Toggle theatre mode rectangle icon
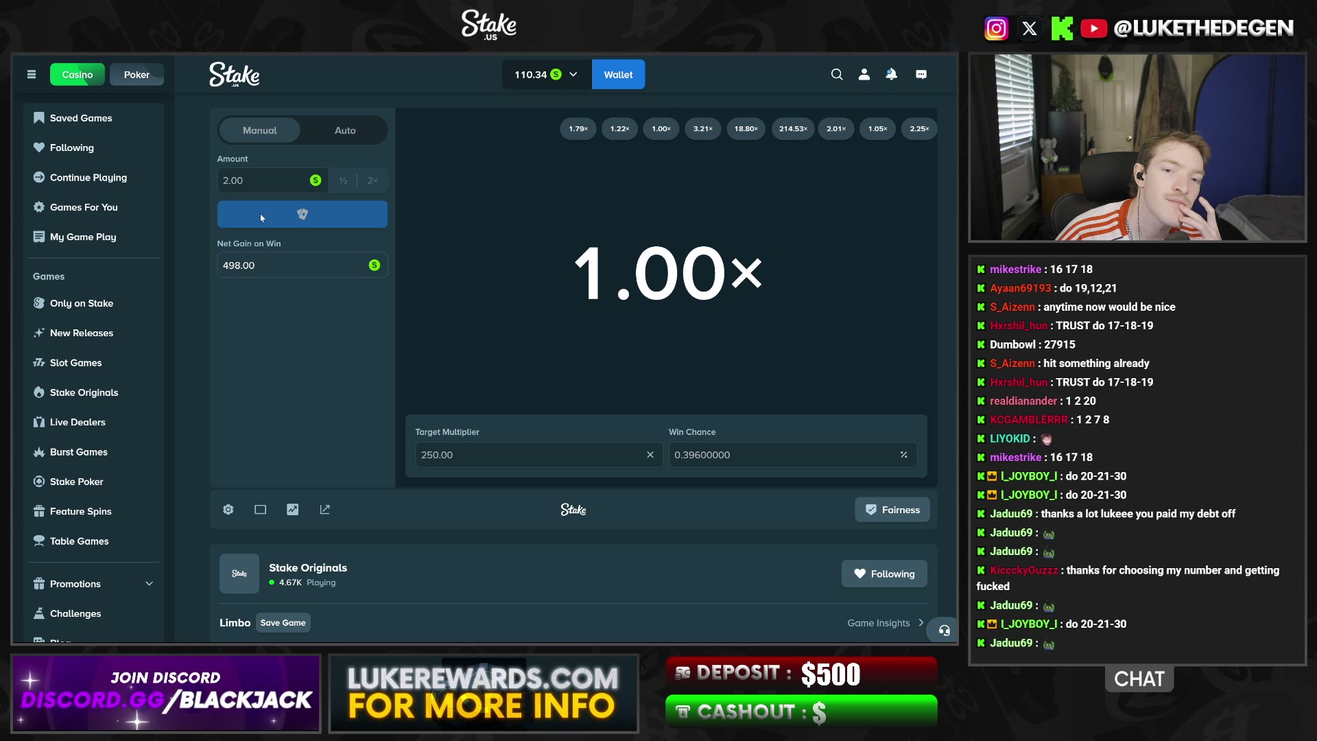The image size is (1317, 741). [x=261, y=510]
